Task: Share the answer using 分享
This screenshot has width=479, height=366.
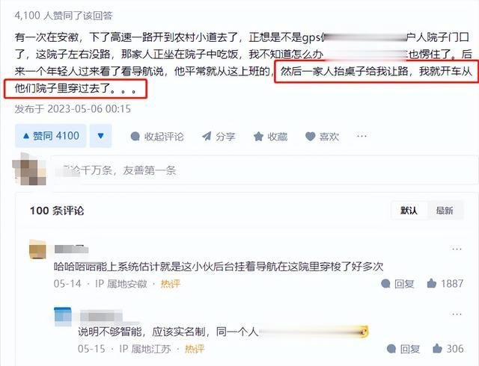Action: point(219,137)
